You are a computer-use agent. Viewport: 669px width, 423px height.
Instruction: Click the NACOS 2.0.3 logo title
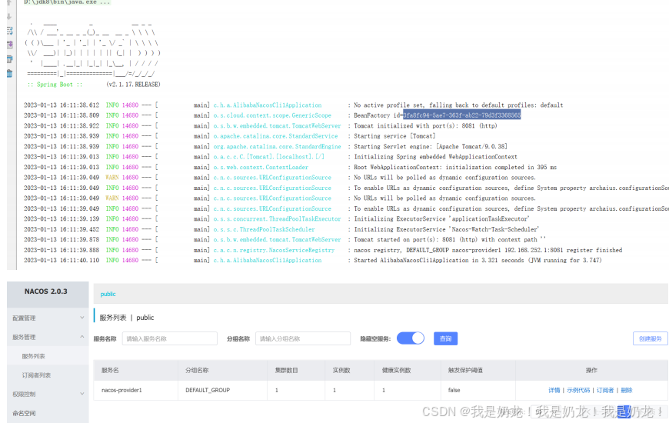[45, 291]
